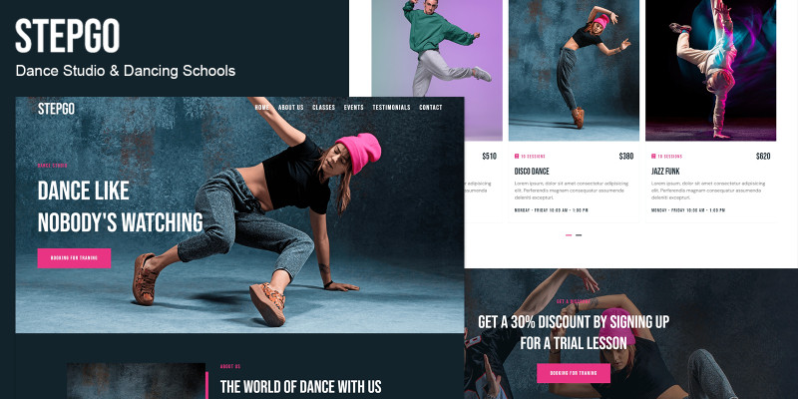Click the large STEPGO title at top-left
The height and width of the screenshot is (399, 798).
pyautogui.click(x=67, y=36)
